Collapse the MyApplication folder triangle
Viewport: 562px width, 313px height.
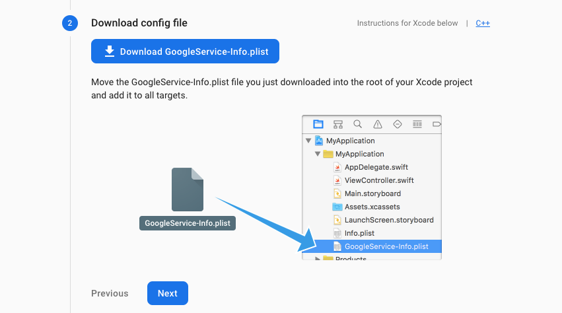click(x=318, y=154)
